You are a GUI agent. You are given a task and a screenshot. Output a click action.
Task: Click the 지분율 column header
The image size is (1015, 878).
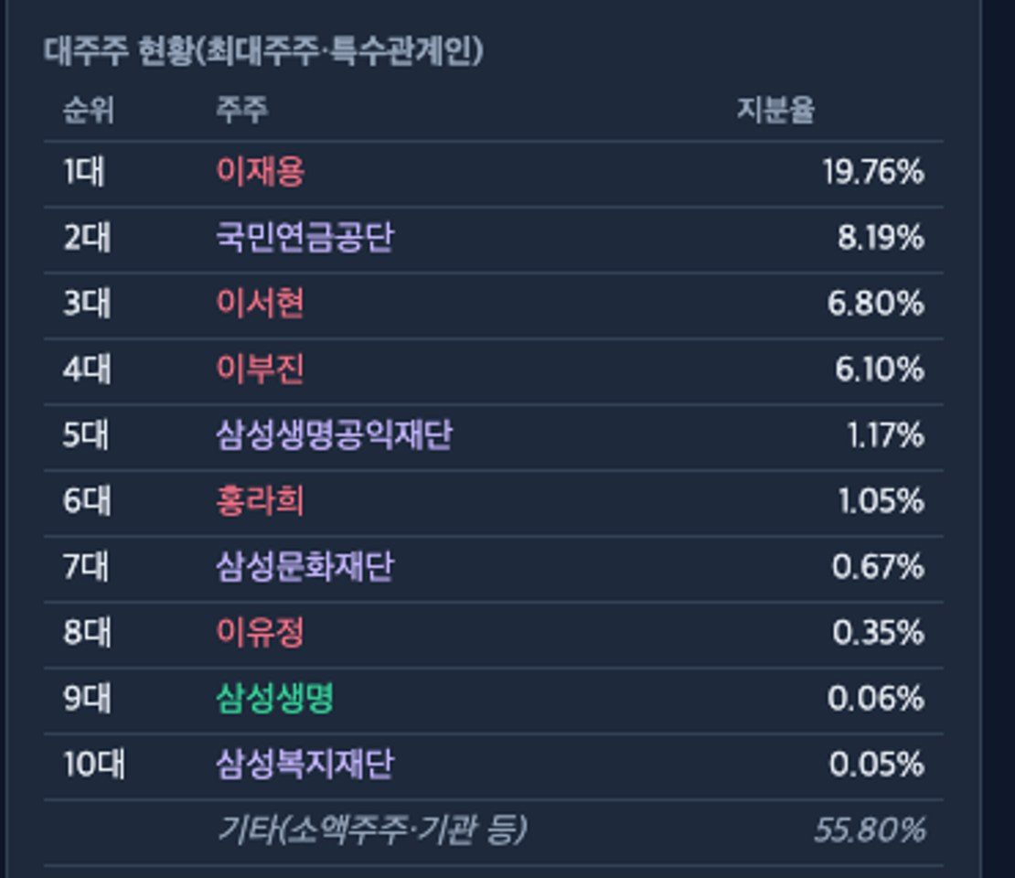(775, 111)
